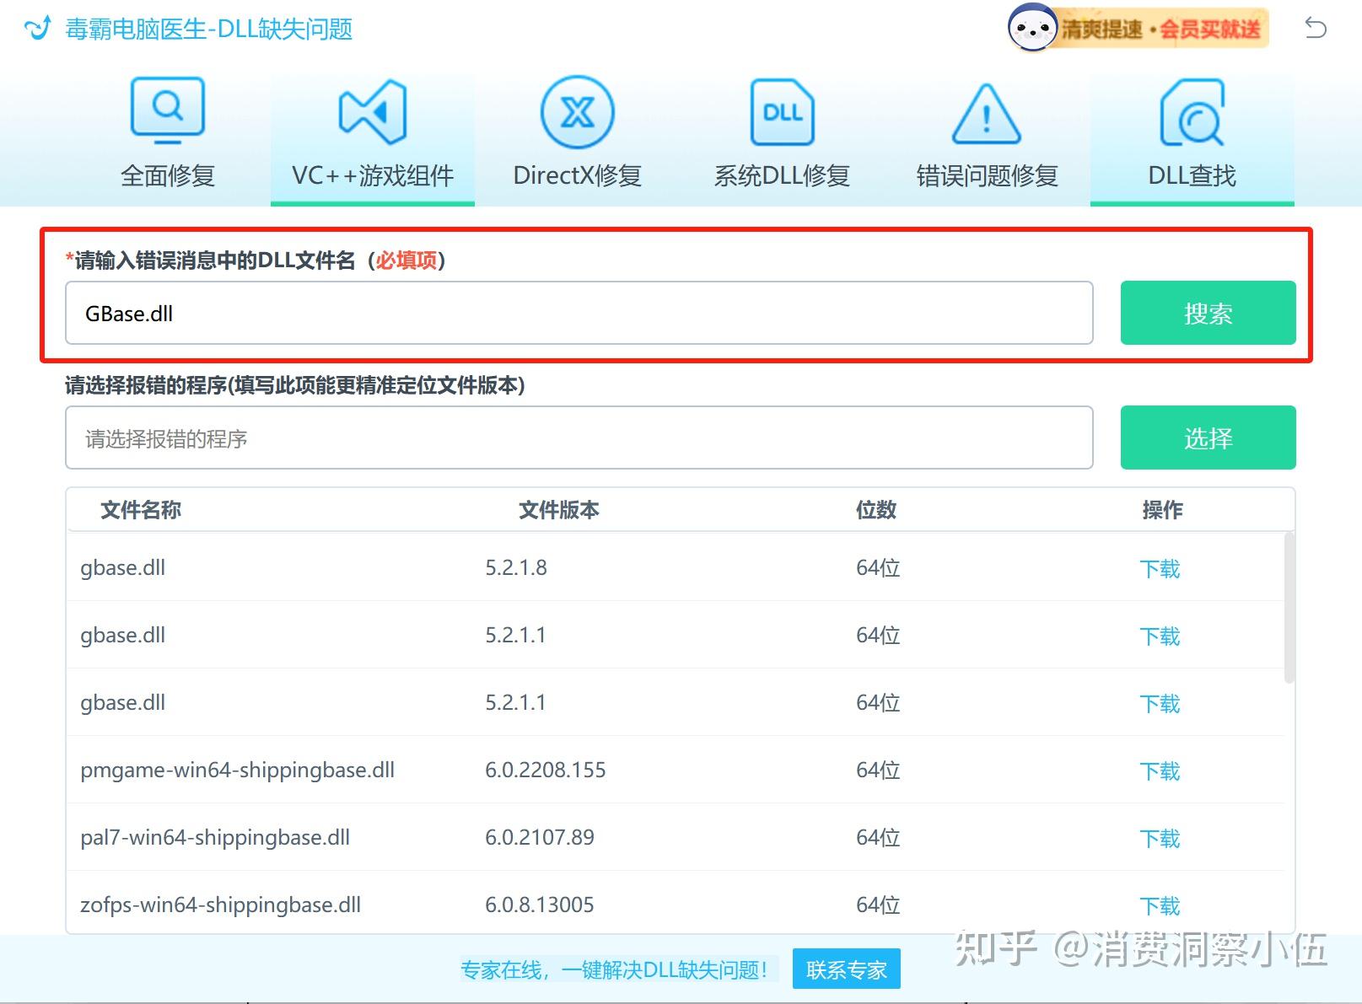Select the VC++游戏组件 icon

(x=371, y=110)
